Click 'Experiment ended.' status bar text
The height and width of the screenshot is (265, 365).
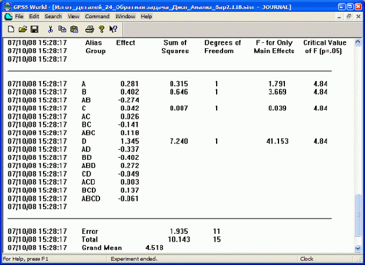point(134,259)
